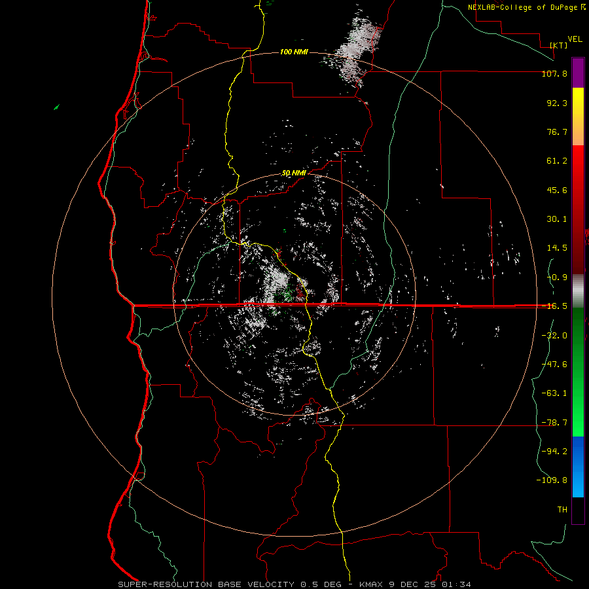The height and width of the screenshot is (589, 589).
Task: Select the -32.0 legend value
Action: click(x=554, y=336)
